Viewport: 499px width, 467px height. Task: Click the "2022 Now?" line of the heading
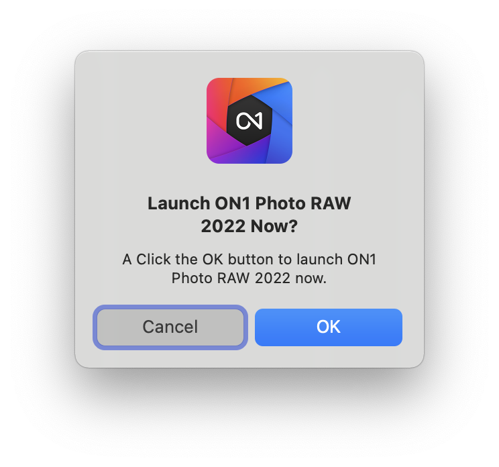pyautogui.click(x=249, y=226)
